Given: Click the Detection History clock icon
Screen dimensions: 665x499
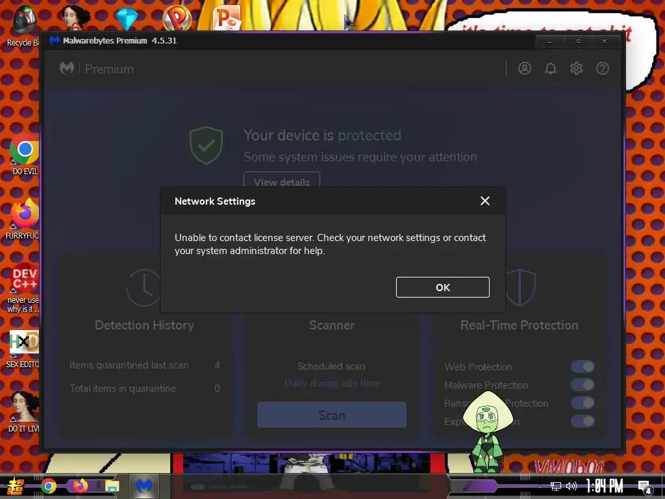Looking at the screenshot, I should (143, 287).
